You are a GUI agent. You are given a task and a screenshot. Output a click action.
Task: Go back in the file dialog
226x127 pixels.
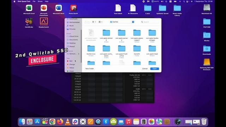(x=86, y=22)
